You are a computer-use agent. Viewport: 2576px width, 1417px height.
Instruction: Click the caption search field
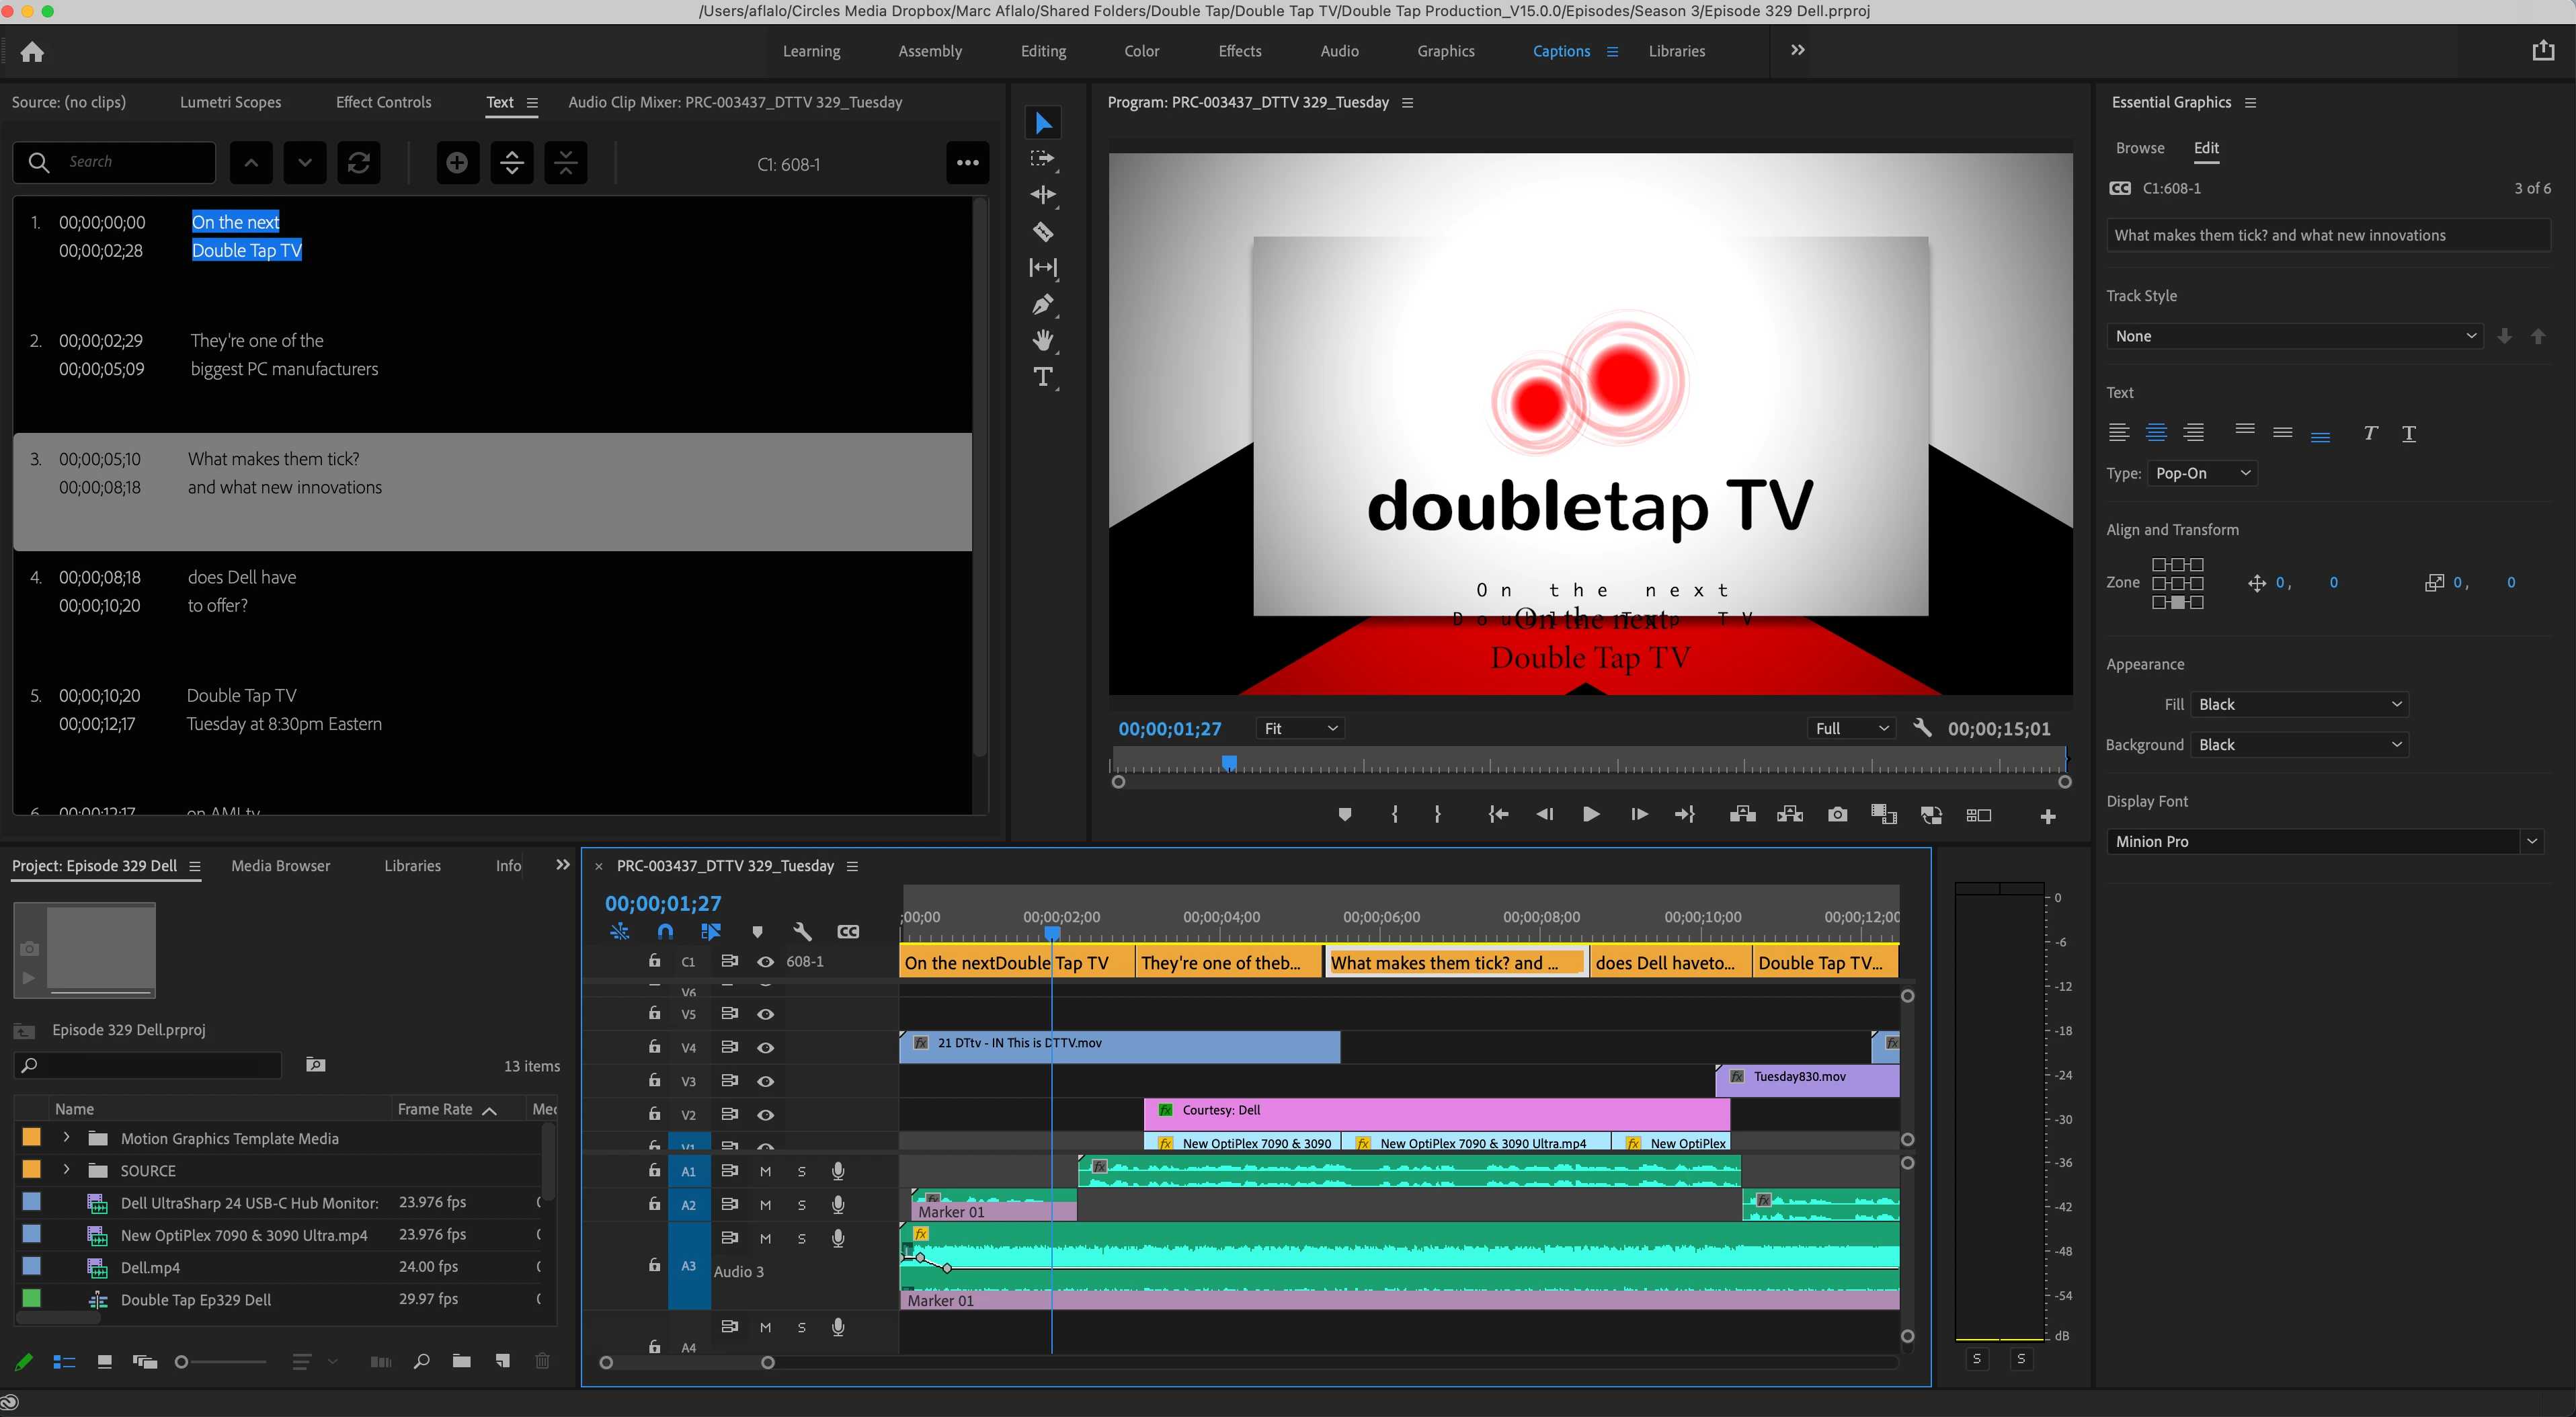point(135,162)
